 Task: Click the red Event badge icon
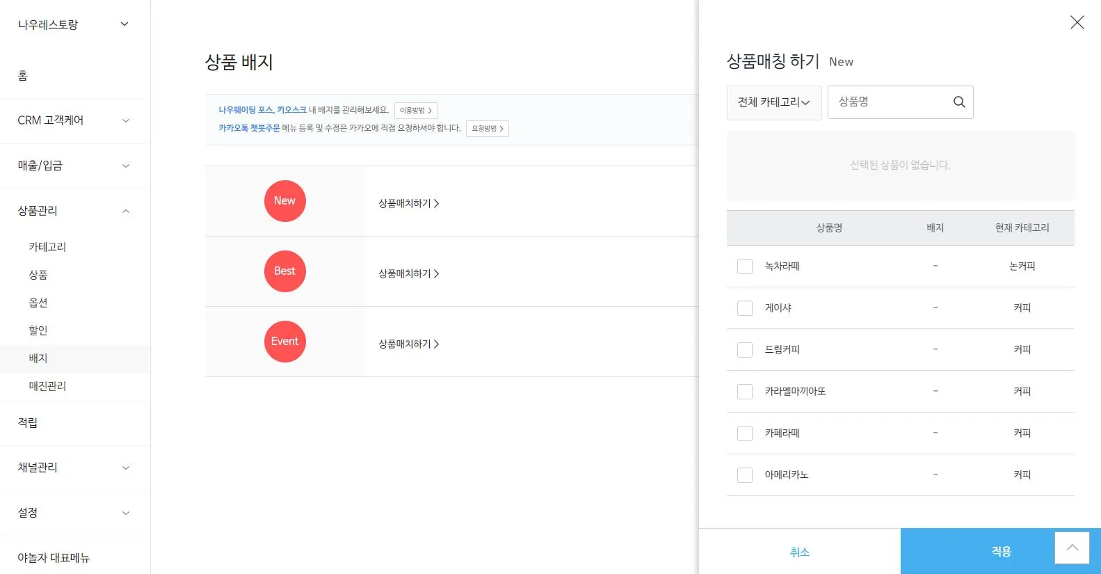(x=284, y=342)
